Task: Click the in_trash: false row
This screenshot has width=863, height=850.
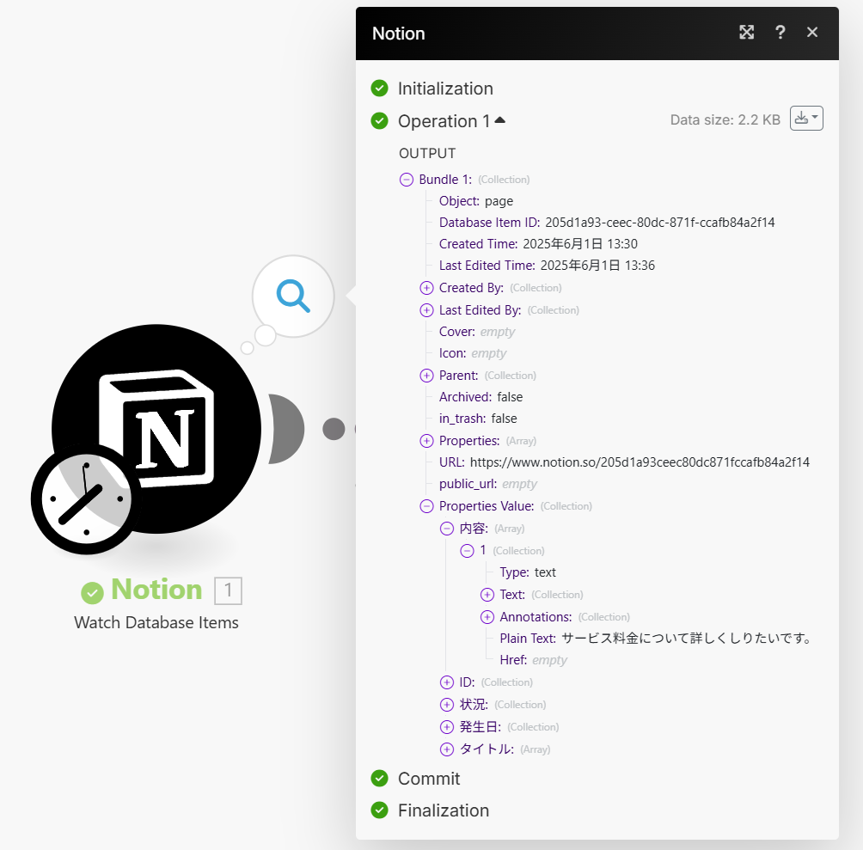Action: coord(478,419)
